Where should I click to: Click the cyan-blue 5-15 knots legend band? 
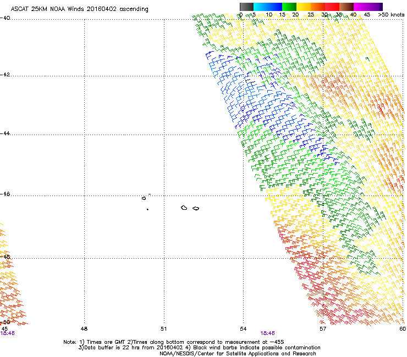tap(268, 7)
